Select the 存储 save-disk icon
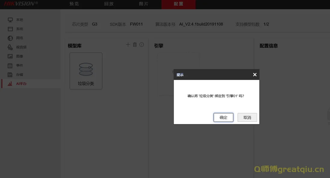330x178 pixels. pyautogui.click(x=10, y=75)
